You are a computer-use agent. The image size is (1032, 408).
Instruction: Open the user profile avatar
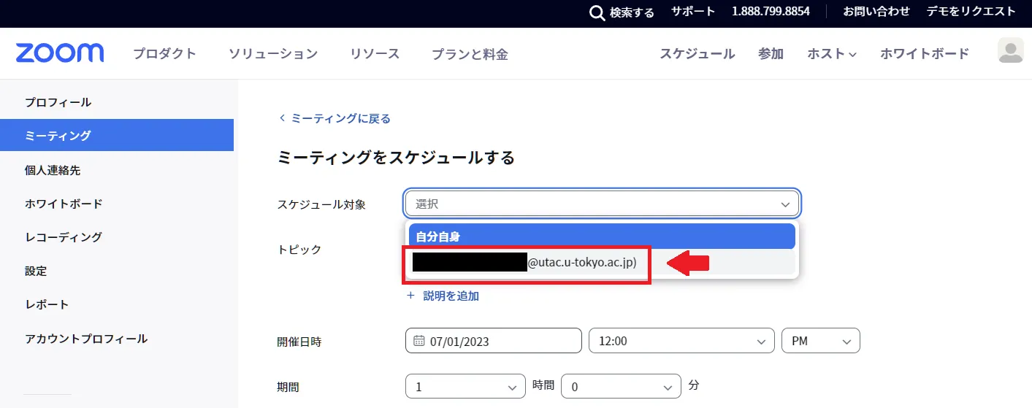(x=1010, y=51)
